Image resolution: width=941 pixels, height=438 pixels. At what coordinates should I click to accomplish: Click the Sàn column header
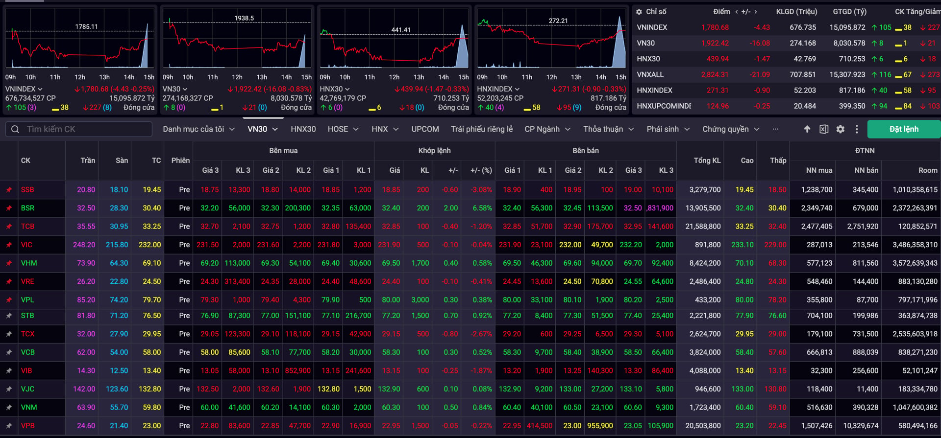pyautogui.click(x=122, y=161)
